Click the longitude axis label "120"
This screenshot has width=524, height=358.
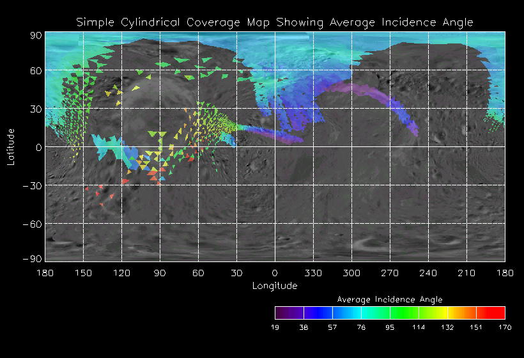pos(121,273)
